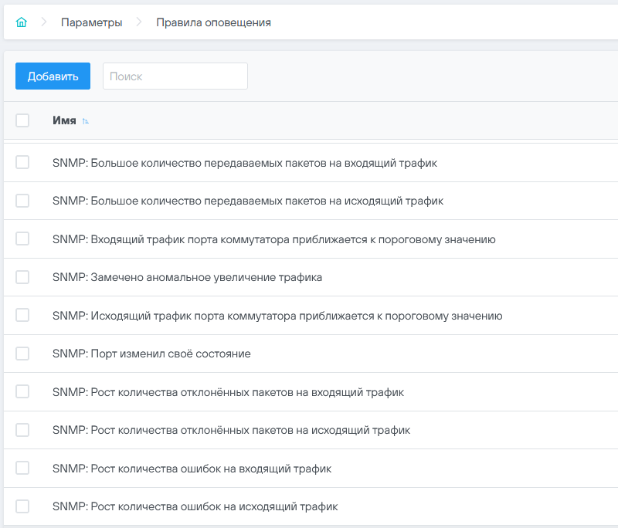Screen dimensions: 618x528
Task: Click the home icon in breadcrumb
Action: click(21, 22)
